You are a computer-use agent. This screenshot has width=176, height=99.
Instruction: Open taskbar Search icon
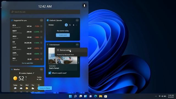(x=75, y=96)
